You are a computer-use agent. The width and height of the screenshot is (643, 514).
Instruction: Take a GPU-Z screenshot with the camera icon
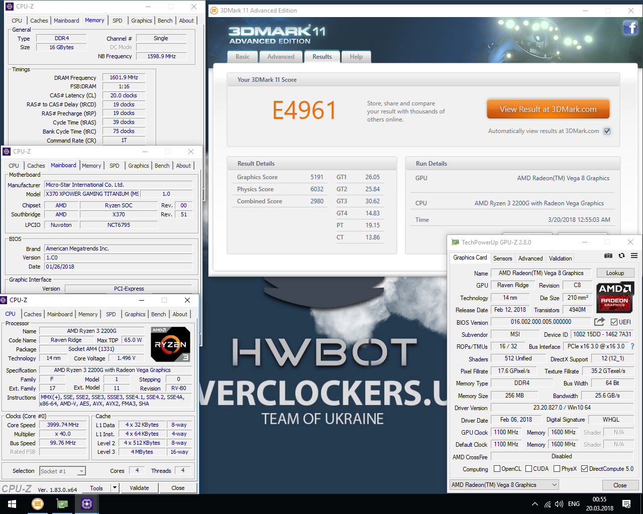pyautogui.click(x=608, y=255)
